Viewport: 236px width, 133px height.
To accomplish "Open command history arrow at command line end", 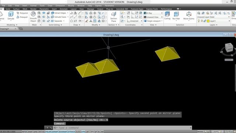I will pos(191,128).
